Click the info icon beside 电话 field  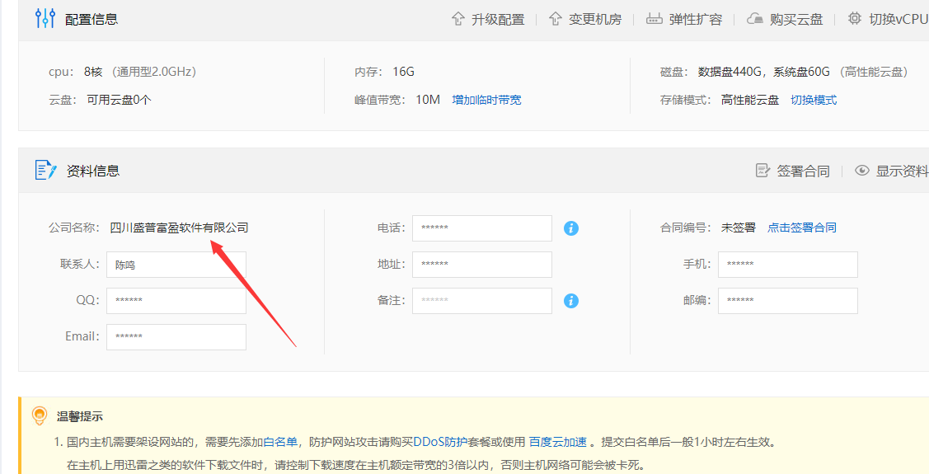click(571, 228)
